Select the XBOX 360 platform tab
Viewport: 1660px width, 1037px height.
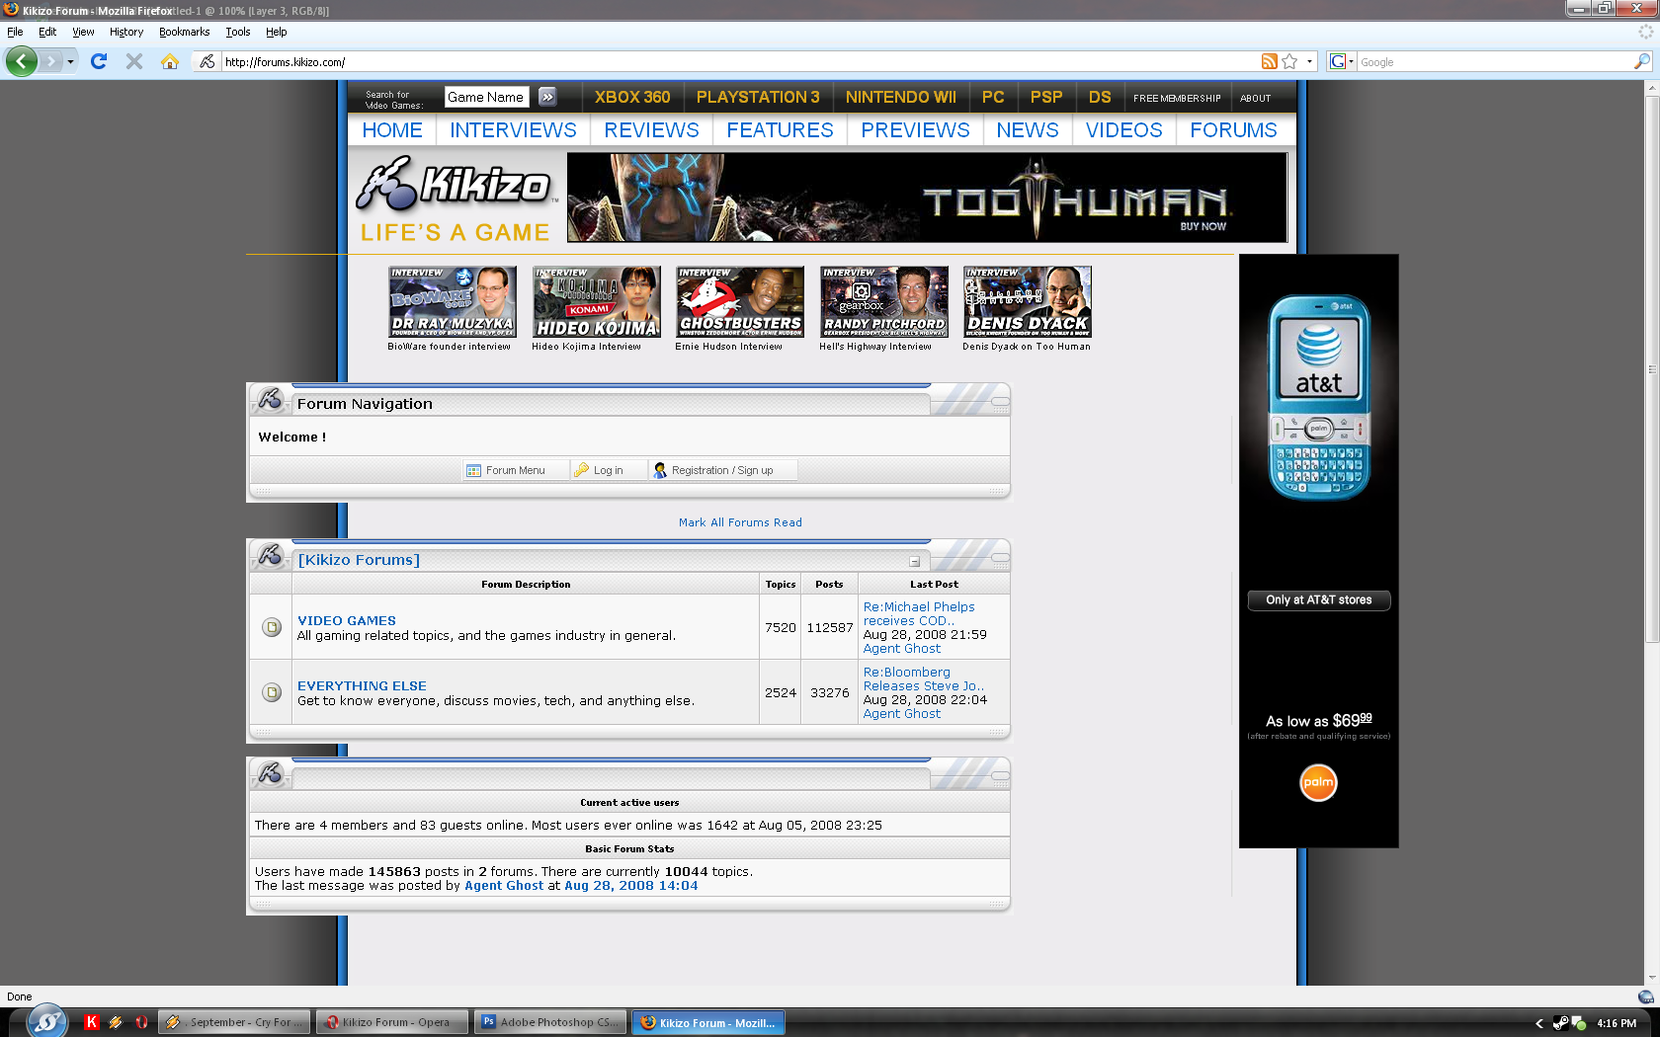tap(632, 97)
